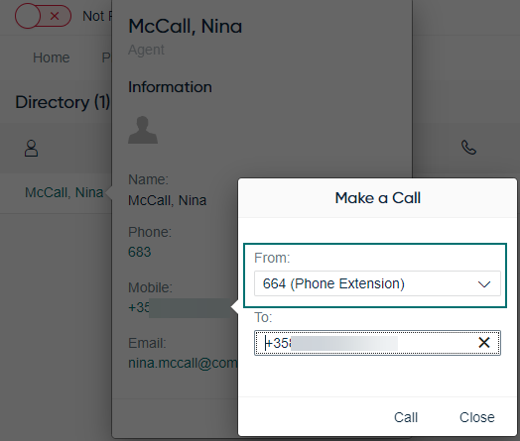The width and height of the screenshot is (520, 441).
Task: Click the Directory (1) heading
Action: [63, 102]
